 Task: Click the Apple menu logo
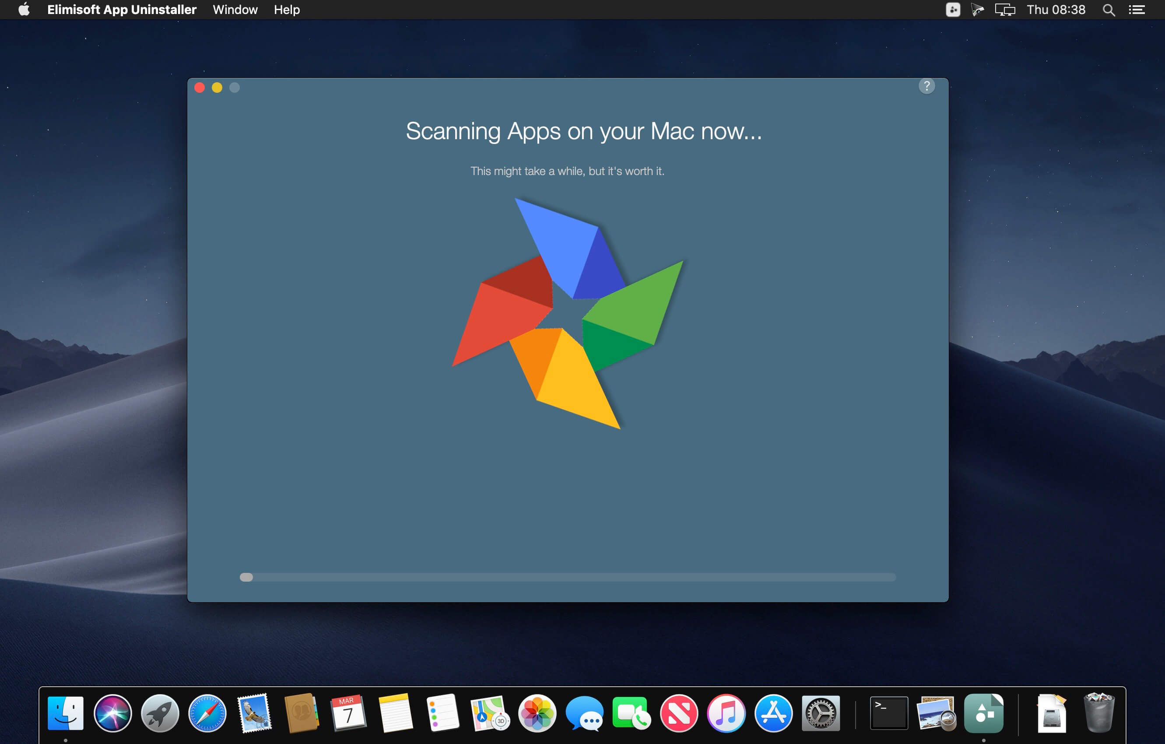pos(24,10)
